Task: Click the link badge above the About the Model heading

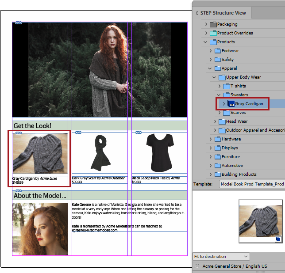Action: (x=19, y=191)
